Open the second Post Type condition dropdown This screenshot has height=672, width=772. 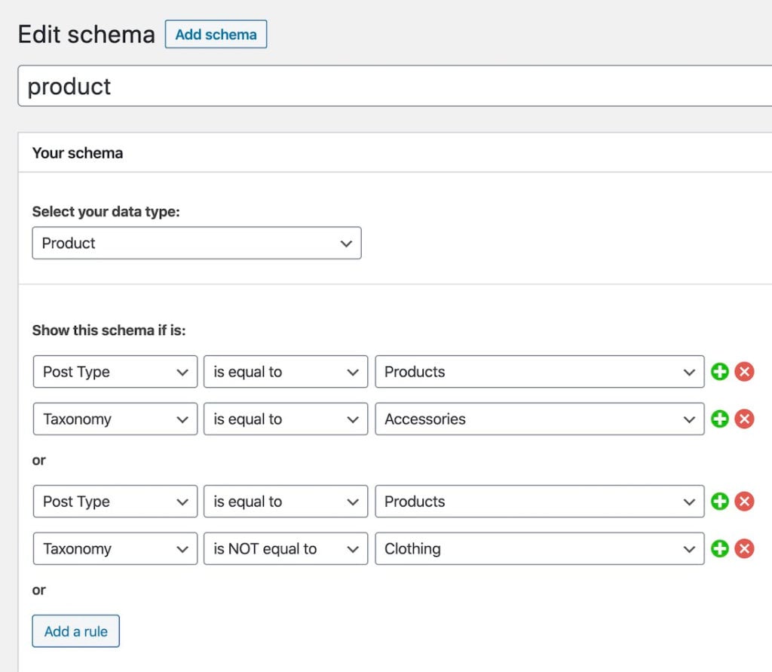(115, 501)
